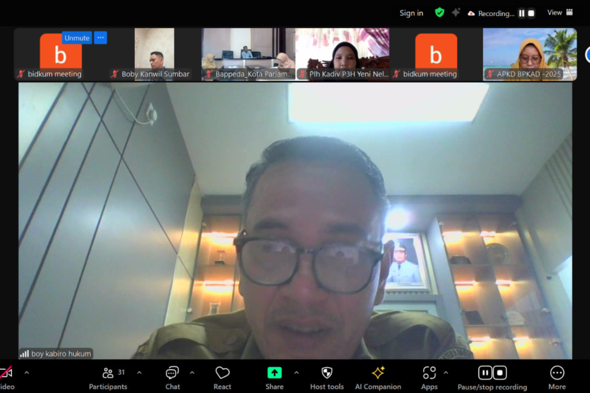590x393 pixels.
Task: Open more options for bidkum meeting tile
Action: click(100, 38)
